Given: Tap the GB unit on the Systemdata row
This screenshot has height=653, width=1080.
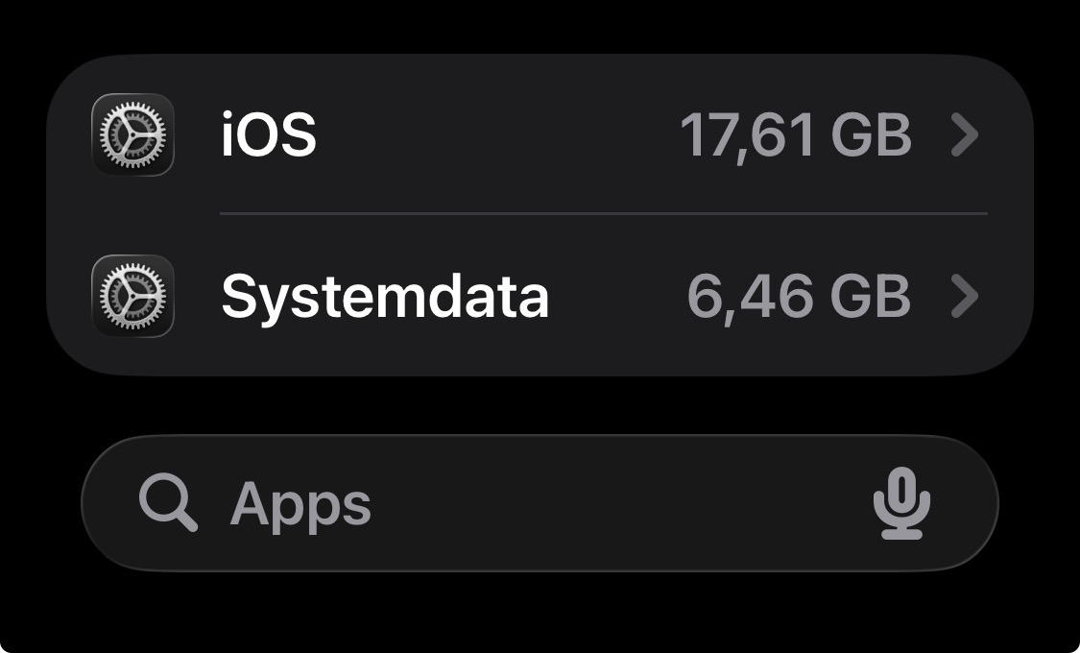Looking at the screenshot, I should coord(872,297).
